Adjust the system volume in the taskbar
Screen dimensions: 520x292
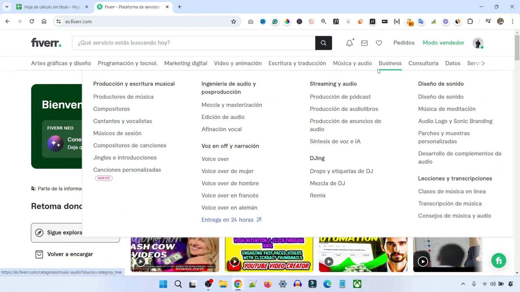click(493, 284)
